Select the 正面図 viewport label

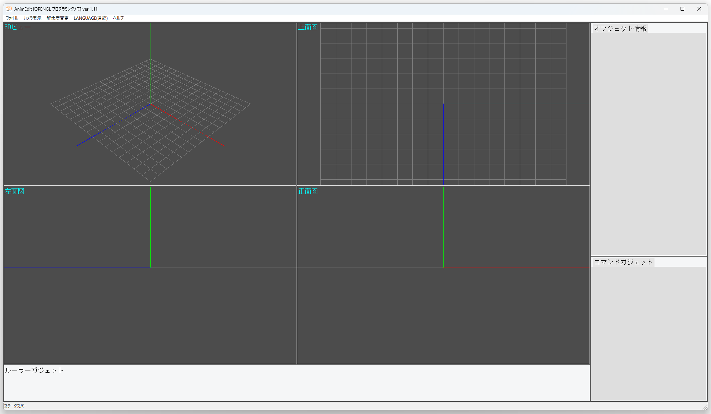tap(308, 191)
